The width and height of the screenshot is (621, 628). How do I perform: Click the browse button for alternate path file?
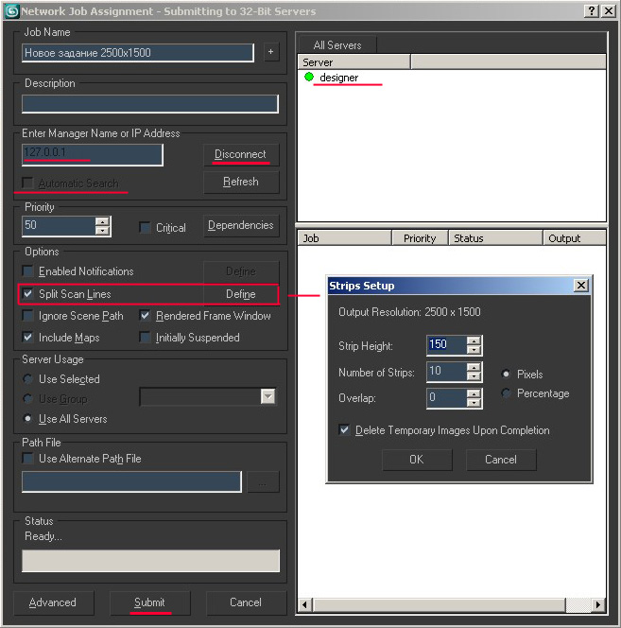[263, 482]
